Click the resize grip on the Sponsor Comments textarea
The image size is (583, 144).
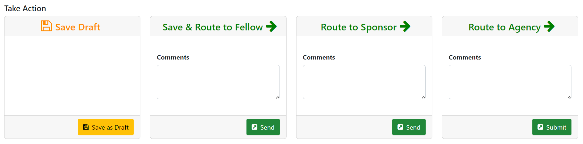pos(423,97)
